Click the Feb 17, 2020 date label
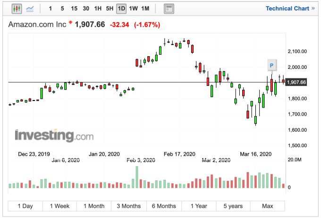This screenshot has width=321, height=218. [179, 154]
